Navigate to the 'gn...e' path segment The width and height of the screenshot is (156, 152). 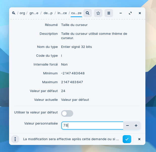point(34,13)
